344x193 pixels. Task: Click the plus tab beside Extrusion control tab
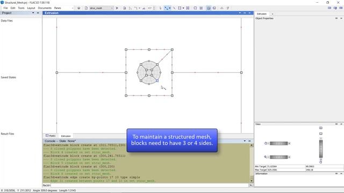click(x=273, y=14)
